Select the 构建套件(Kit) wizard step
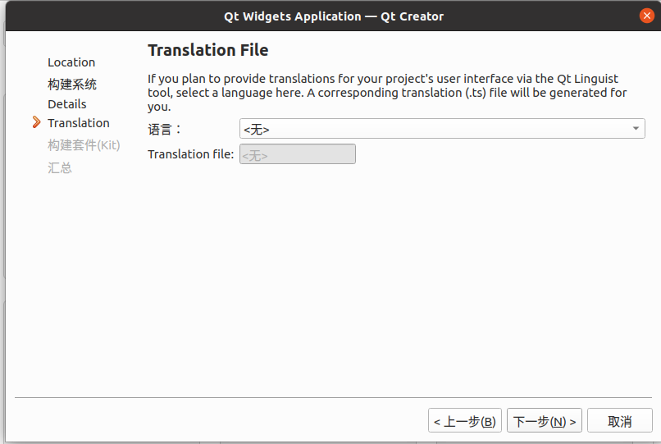Viewport: 661px width, 444px height. pos(84,144)
